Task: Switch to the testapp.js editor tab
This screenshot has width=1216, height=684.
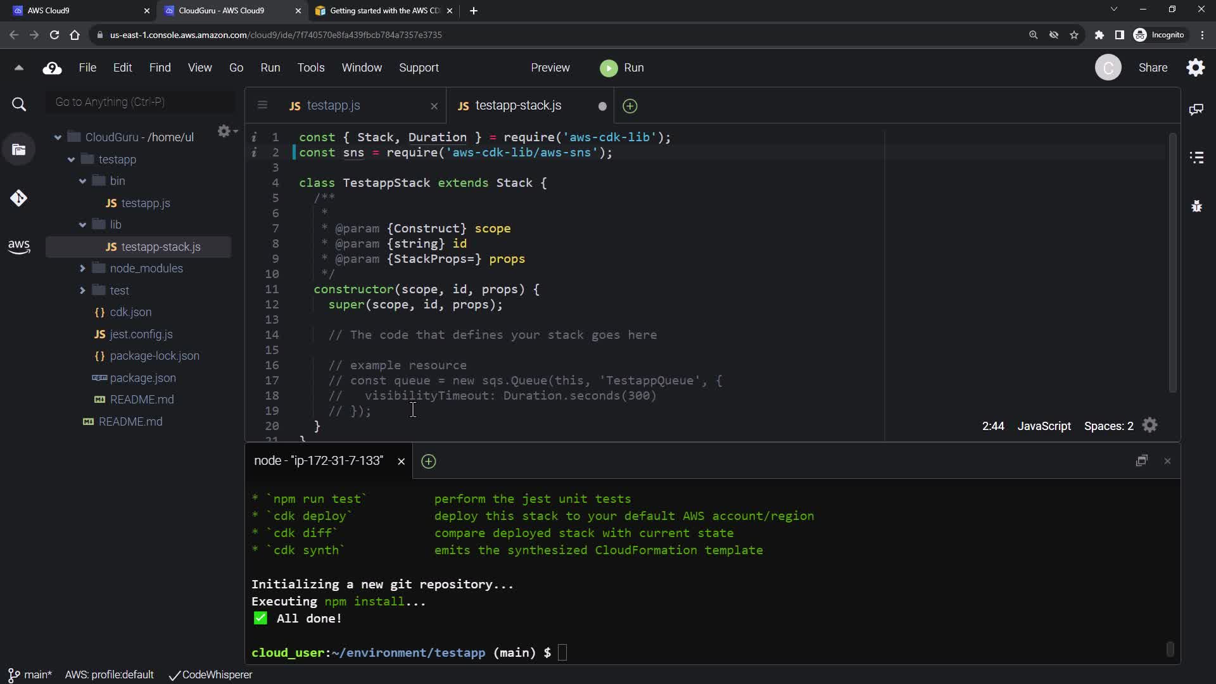Action: pos(333,106)
